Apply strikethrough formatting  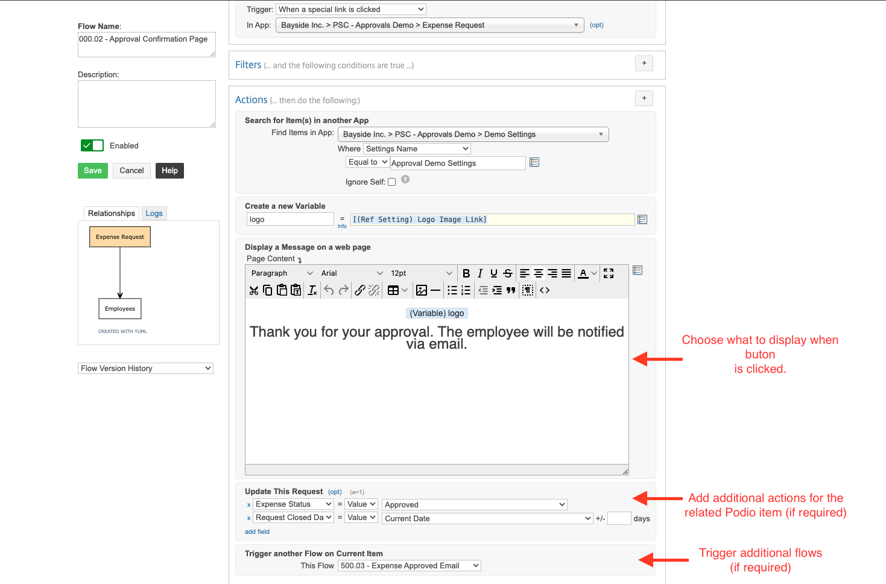click(x=508, y=273)
